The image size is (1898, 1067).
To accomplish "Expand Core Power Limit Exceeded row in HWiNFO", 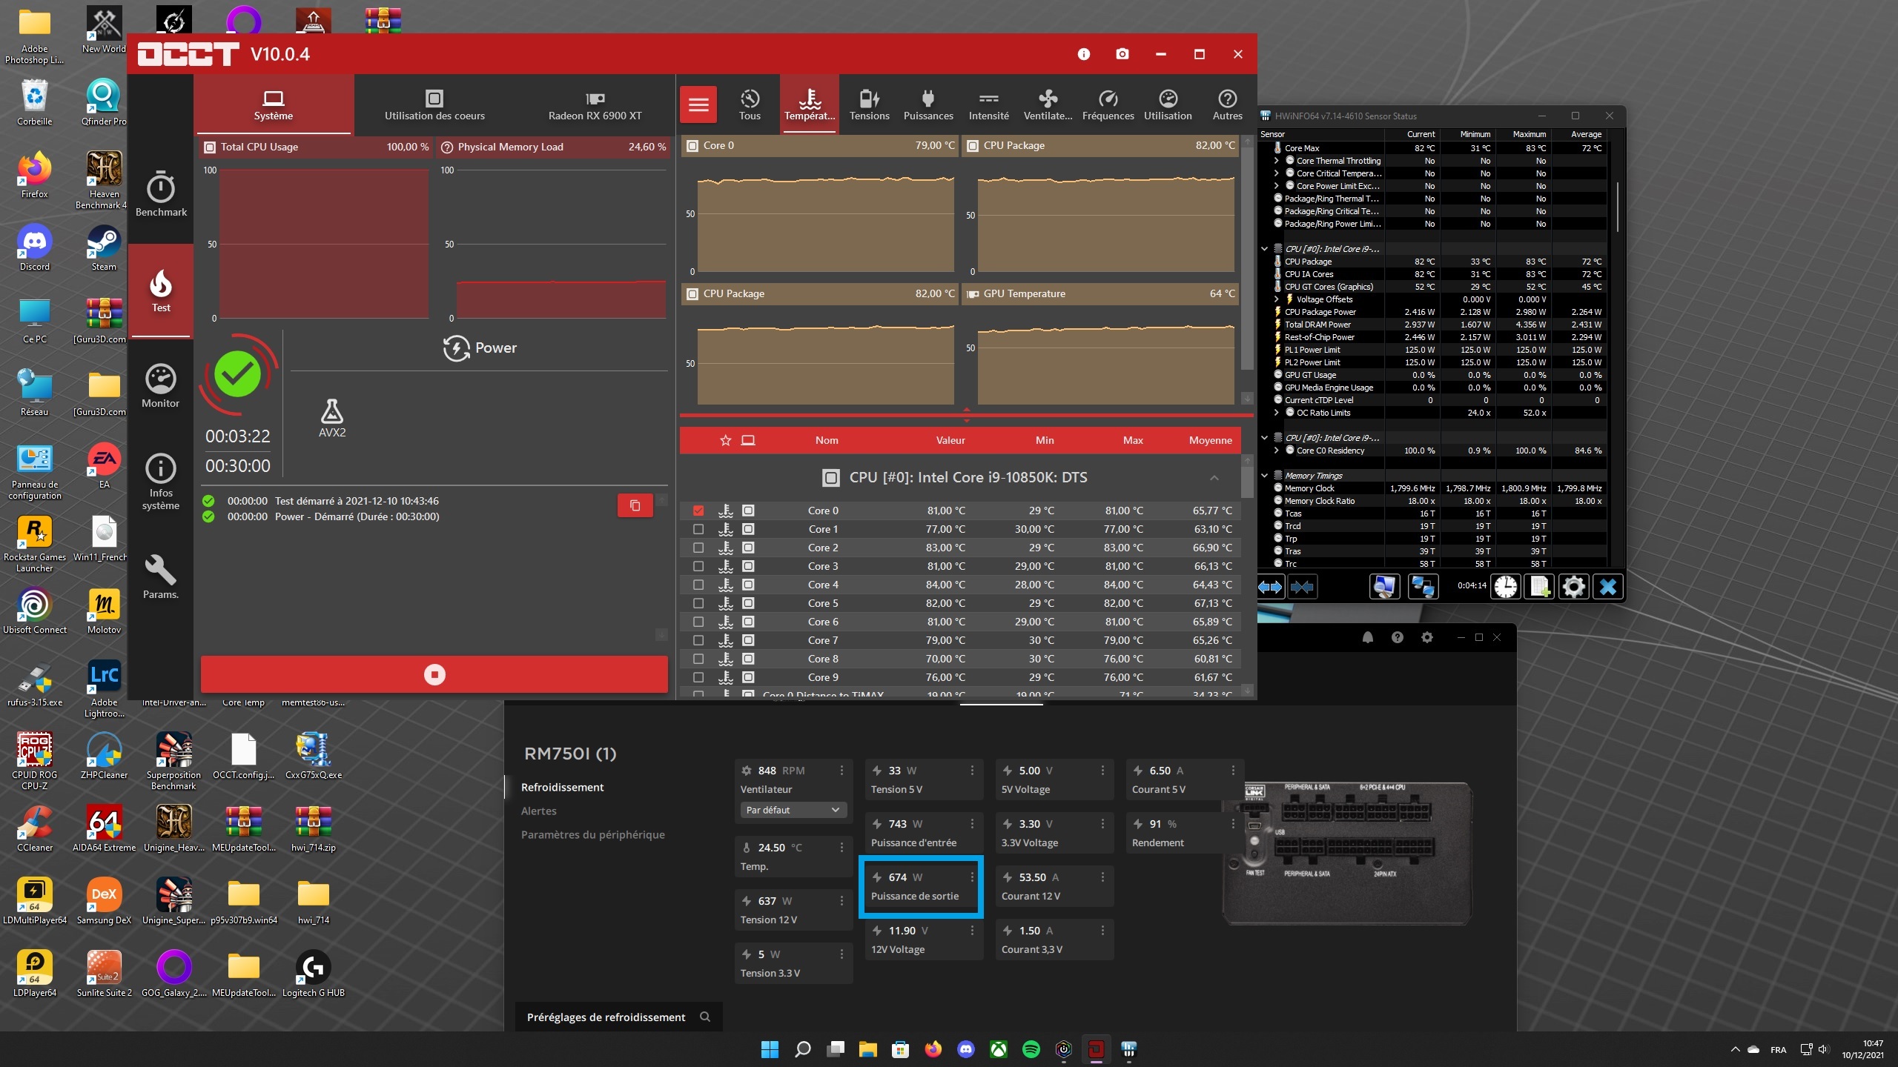I will [x=1277, y=186].
